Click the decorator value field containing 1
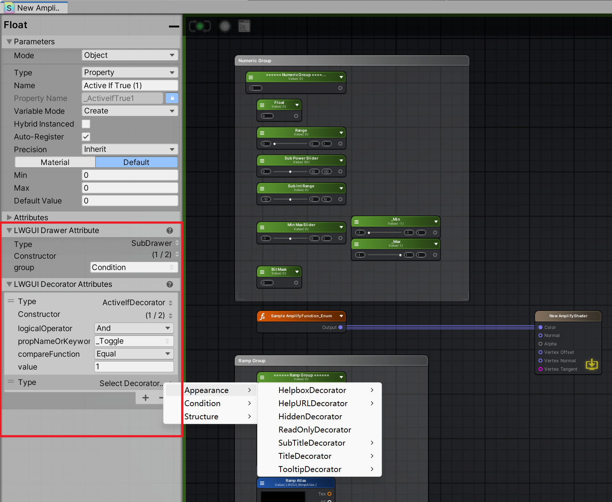This screenshot has width=612, height=502. tap(134, 367)
